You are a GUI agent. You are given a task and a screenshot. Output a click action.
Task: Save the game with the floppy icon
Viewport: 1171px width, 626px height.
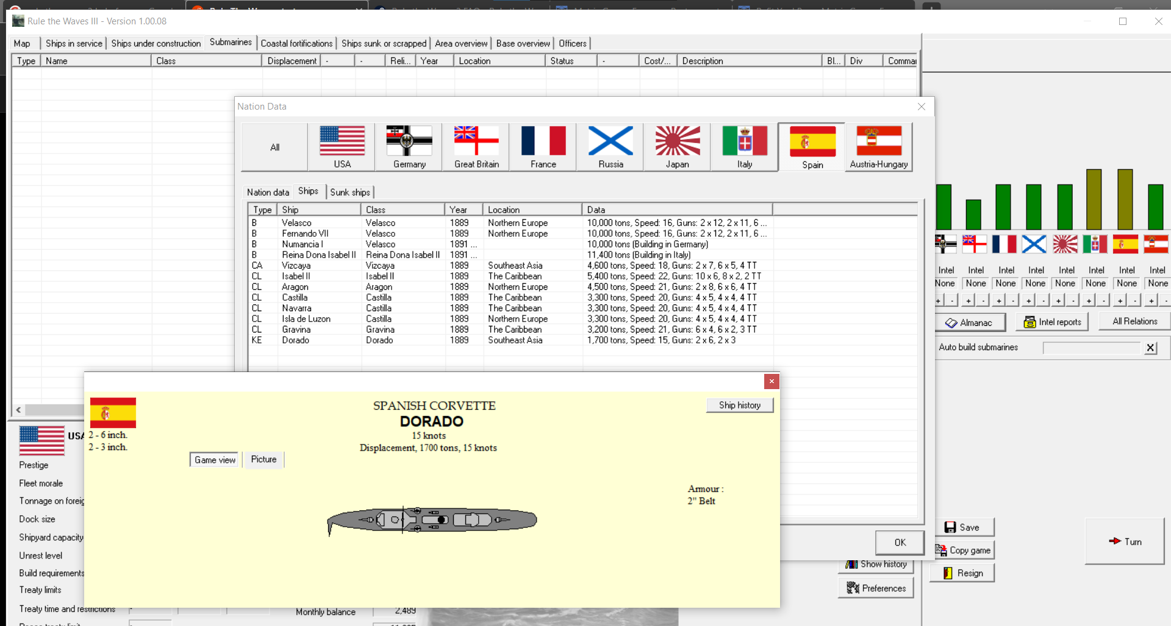click(964, 527)
